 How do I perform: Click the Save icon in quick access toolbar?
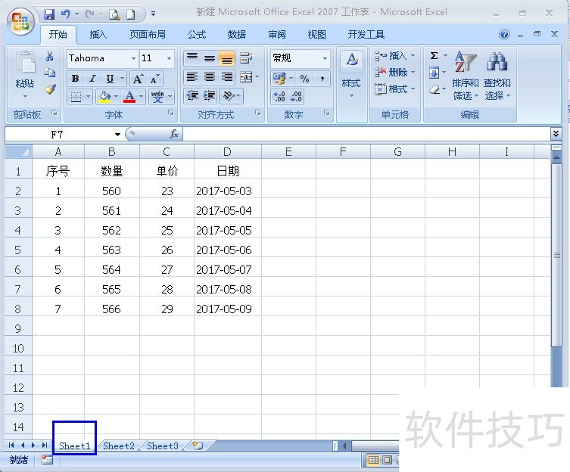[49, 14]
